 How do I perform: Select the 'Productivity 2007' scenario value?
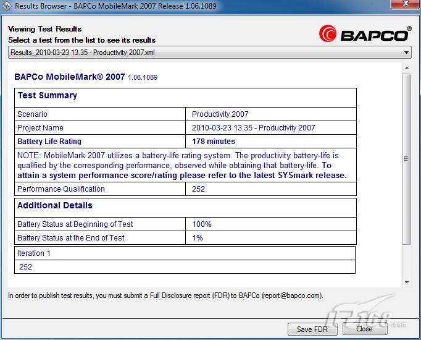pos(220,114)
